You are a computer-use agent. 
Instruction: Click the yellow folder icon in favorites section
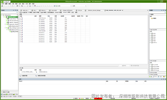coord(152,18)
